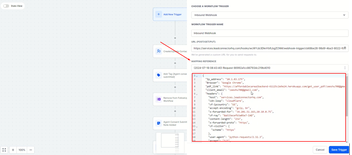Image resolution: width=352 pixels, height=155 pixels.
Task: Click the "cf-ipcountry" key on line 9
Action: [218, 104]
